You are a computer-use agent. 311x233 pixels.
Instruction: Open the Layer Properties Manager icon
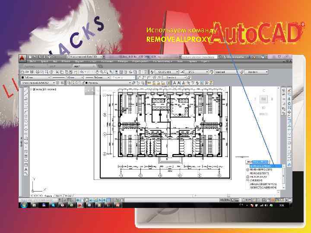69,83
